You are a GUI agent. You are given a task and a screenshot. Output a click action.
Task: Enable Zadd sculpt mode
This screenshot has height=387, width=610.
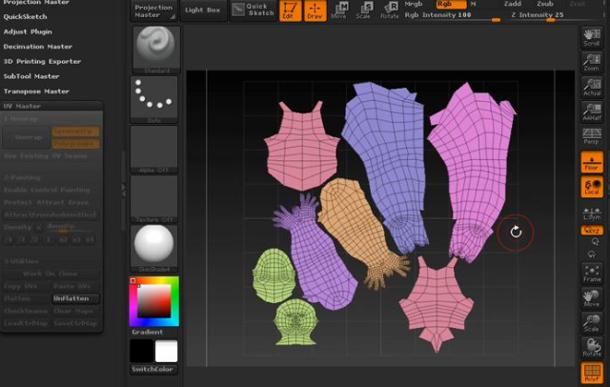click(x=513, y=4)
